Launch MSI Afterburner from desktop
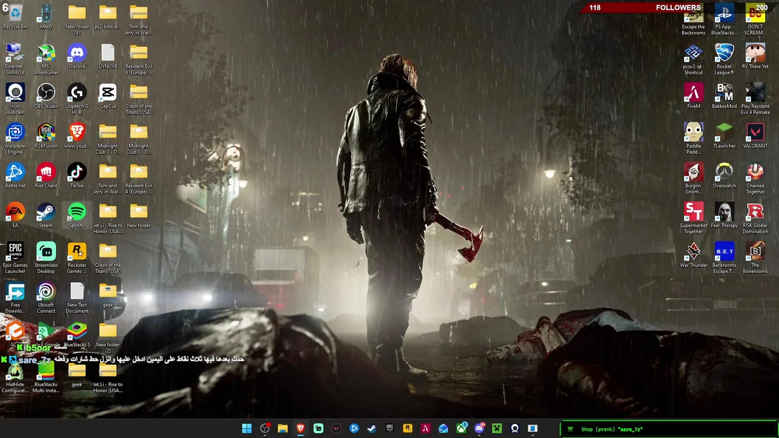Image resolution: width=779 pixels, height=438 pixels. pyautogui.click(x=46, y=60)
